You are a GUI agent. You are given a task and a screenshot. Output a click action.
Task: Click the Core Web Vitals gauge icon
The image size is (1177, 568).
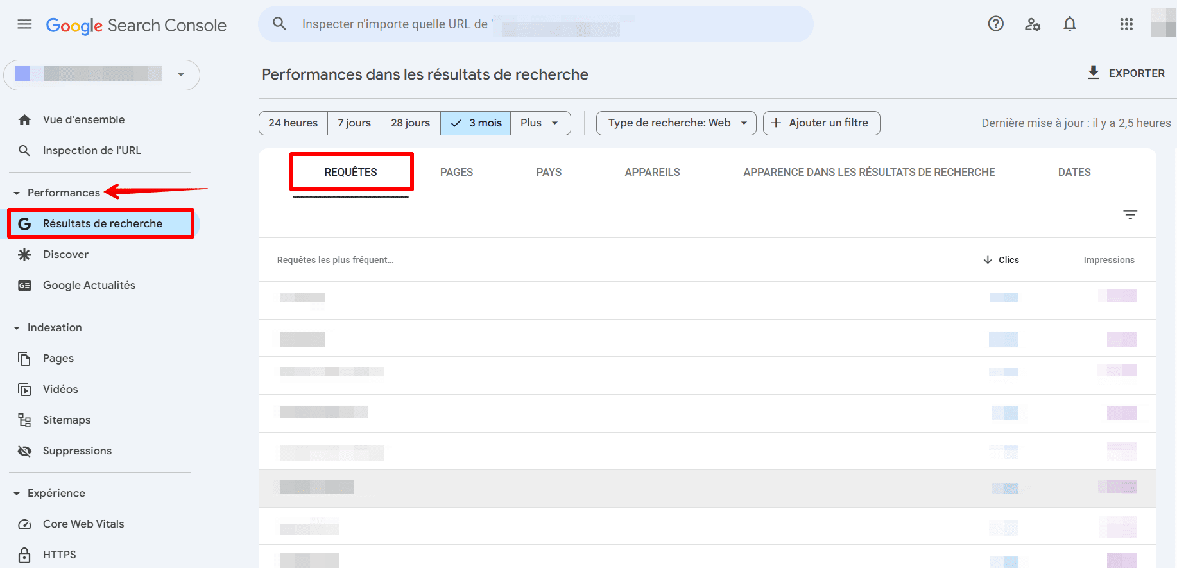pos(24,524)
